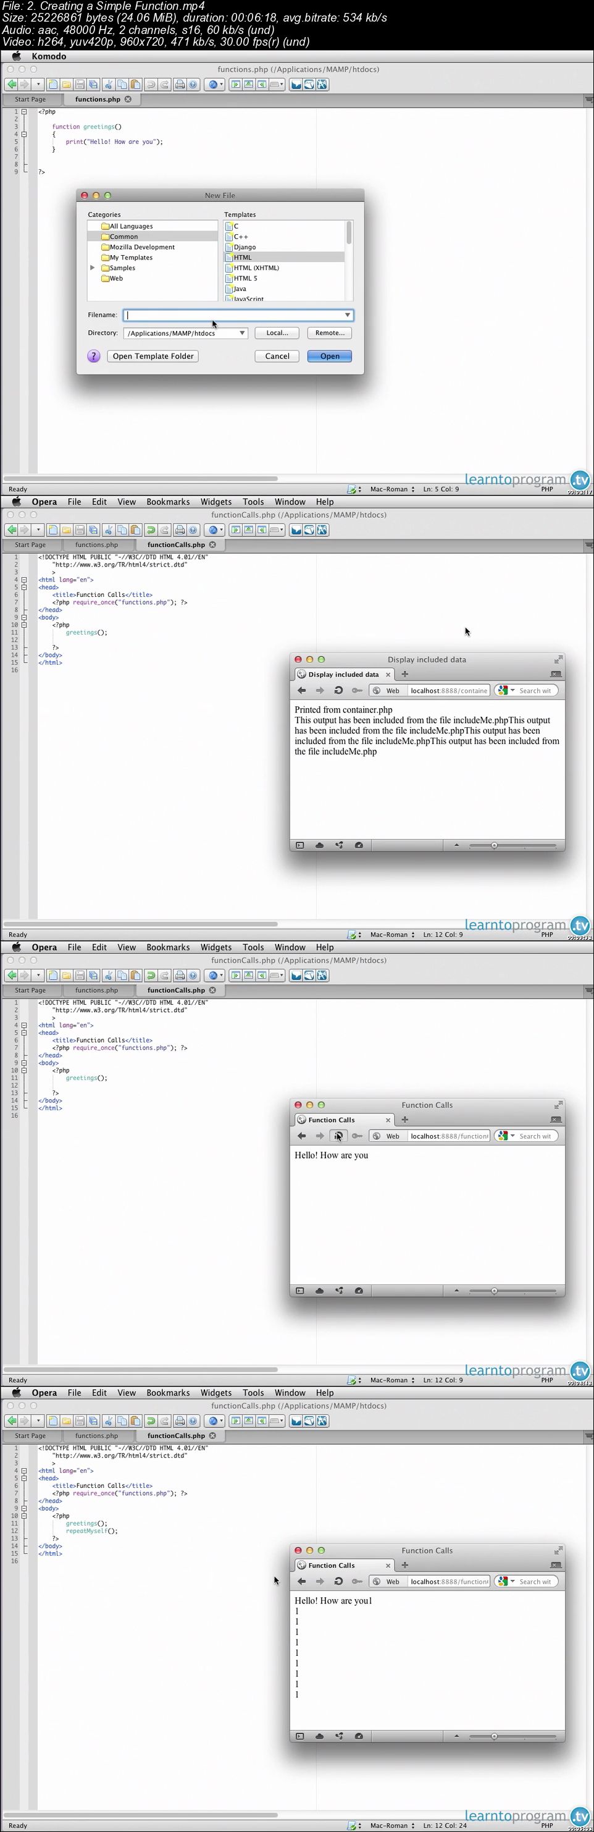The width and height of the screenshot is (594, 1832).
Task: Click the purple help question mark
Action: click(94, 357)
